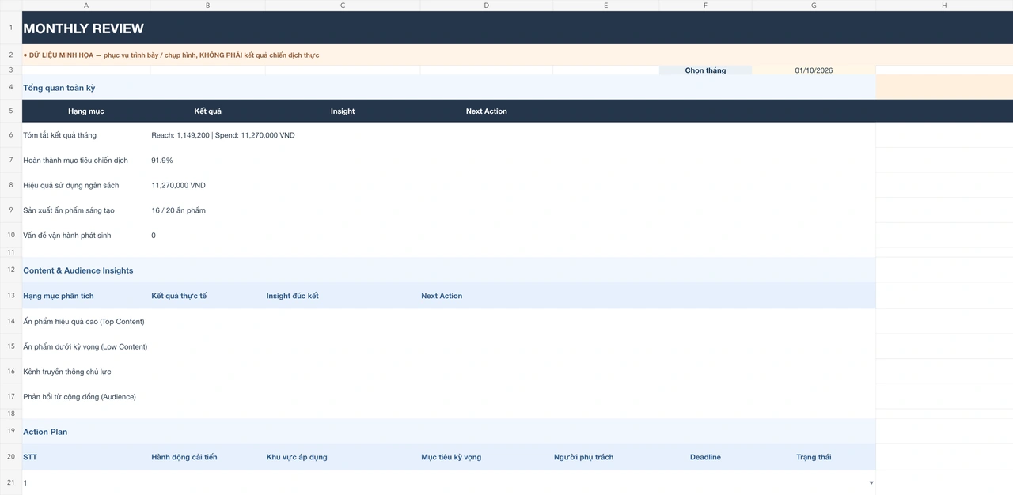Select the "Mục tiêu kỳ vọng" header
The height and width of the screenshot is (495, 1013).
(486, 457)
